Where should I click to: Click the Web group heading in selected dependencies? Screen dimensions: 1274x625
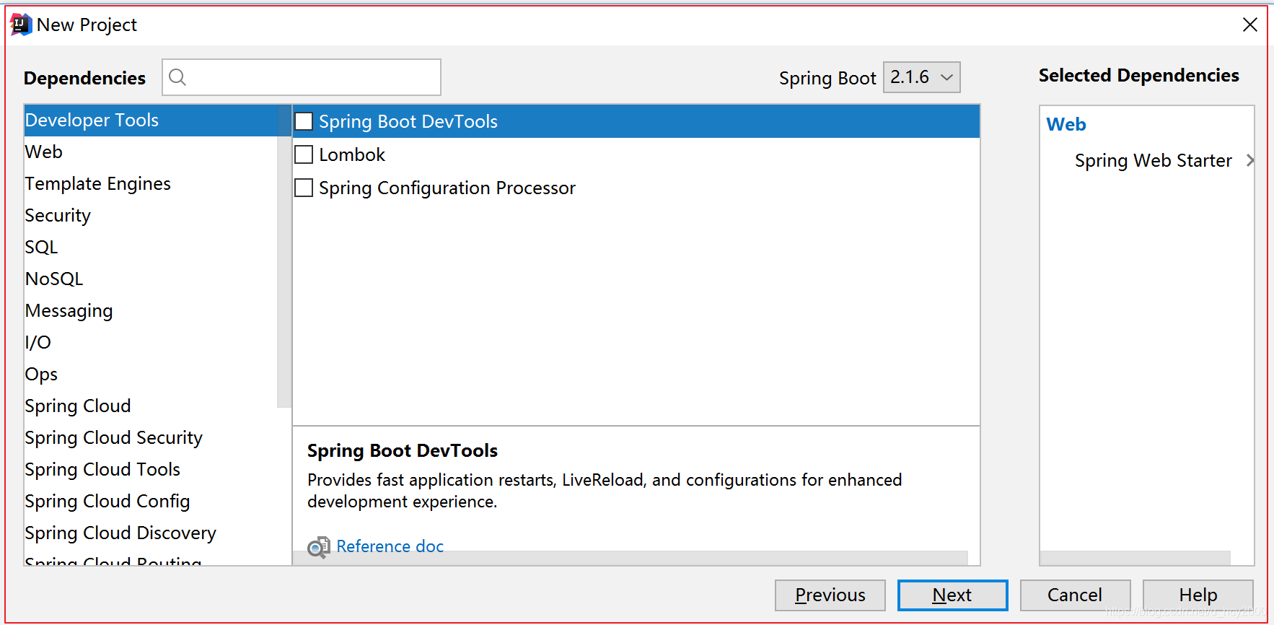[1066, 124]
